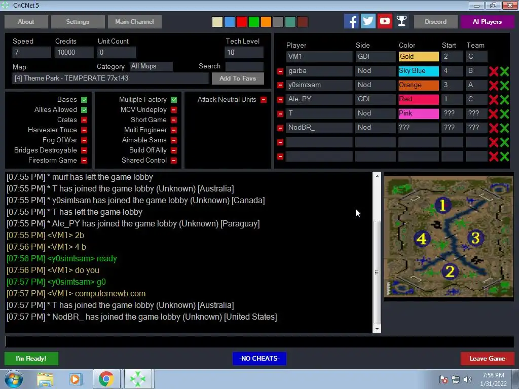This screenshot has height=389, width=519.
Task: Toggle the Bases checkbox
Action: [x=84, y=100]
